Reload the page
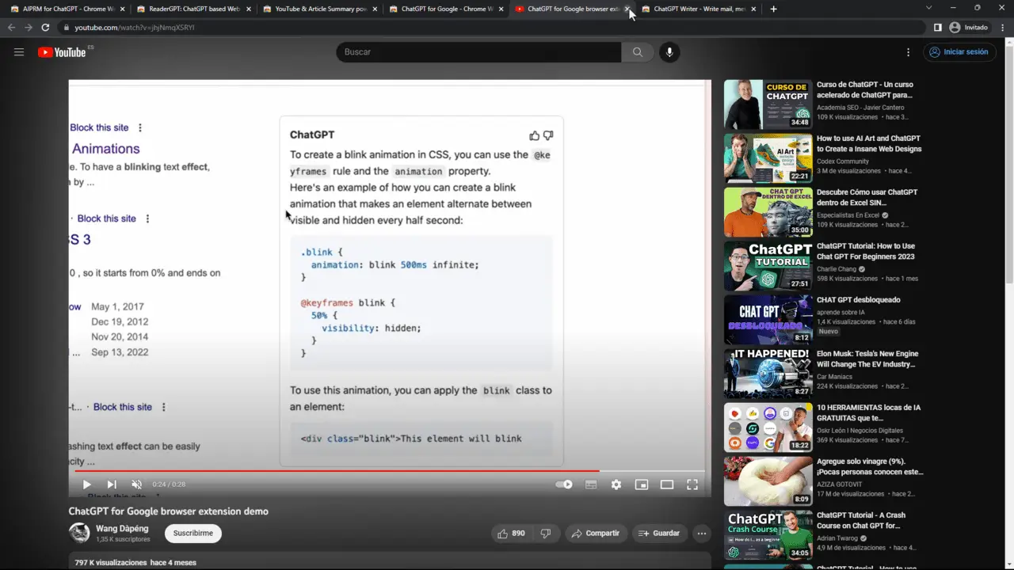 point(45,27)
